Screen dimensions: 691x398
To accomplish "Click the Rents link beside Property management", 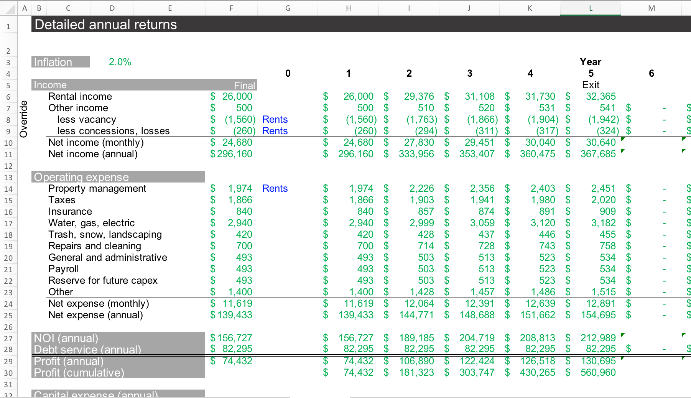I will 275,188.
